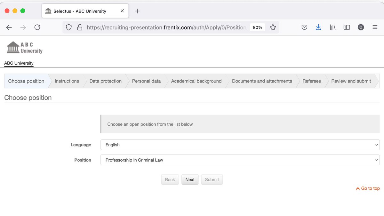Screen dimensions: 384x216
Task: Bookmark page with the star icon
Action: tap(273, 28)
